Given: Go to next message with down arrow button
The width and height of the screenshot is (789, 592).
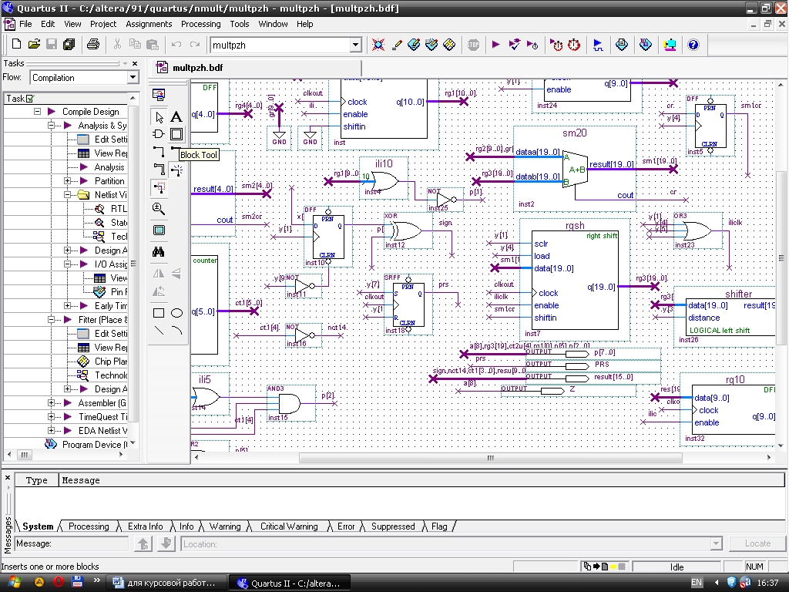Looking at the screenshot, I should click(166, 543).
